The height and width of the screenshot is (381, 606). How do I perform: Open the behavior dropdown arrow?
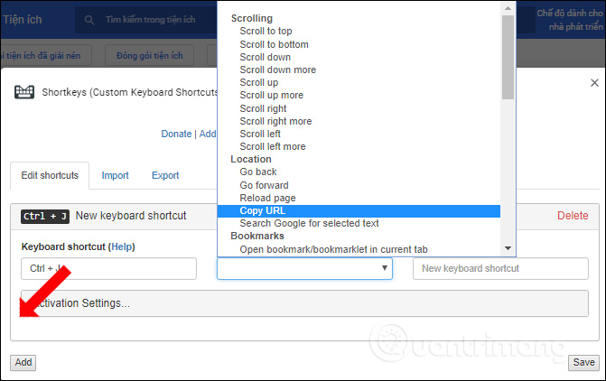pos(384,268)
